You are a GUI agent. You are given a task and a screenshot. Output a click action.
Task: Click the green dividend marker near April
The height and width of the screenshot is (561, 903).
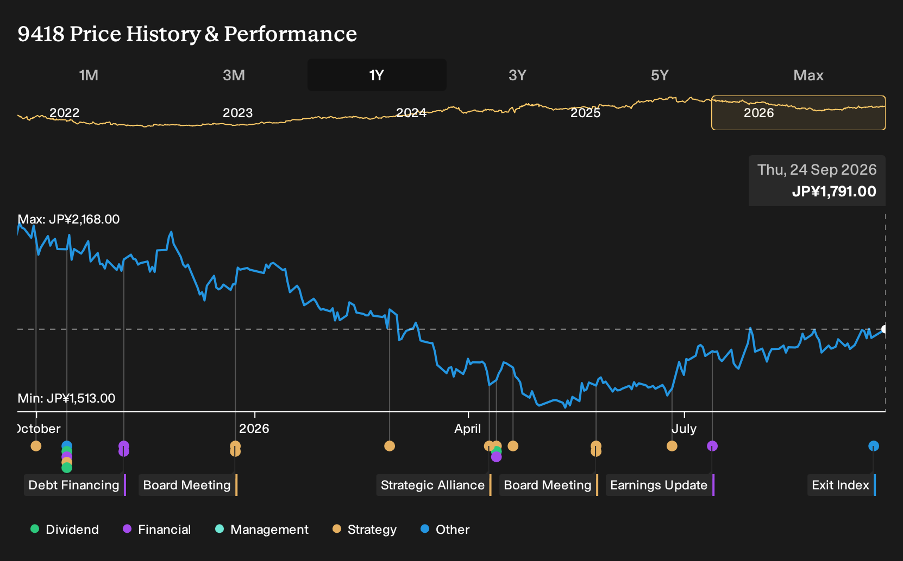pos(496,451)
